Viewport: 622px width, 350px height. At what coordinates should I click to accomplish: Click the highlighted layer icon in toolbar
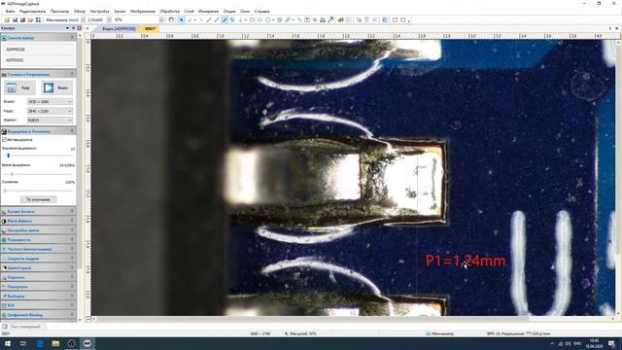pos(385,19)
